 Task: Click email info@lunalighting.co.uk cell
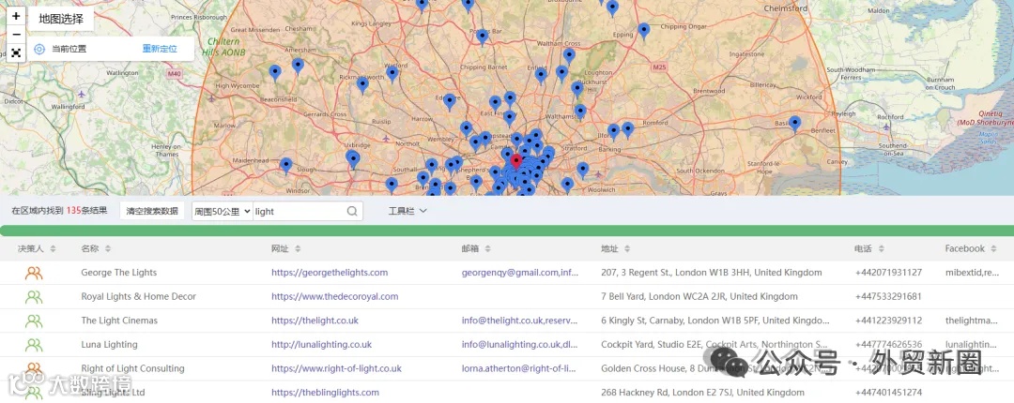[520, 344]
